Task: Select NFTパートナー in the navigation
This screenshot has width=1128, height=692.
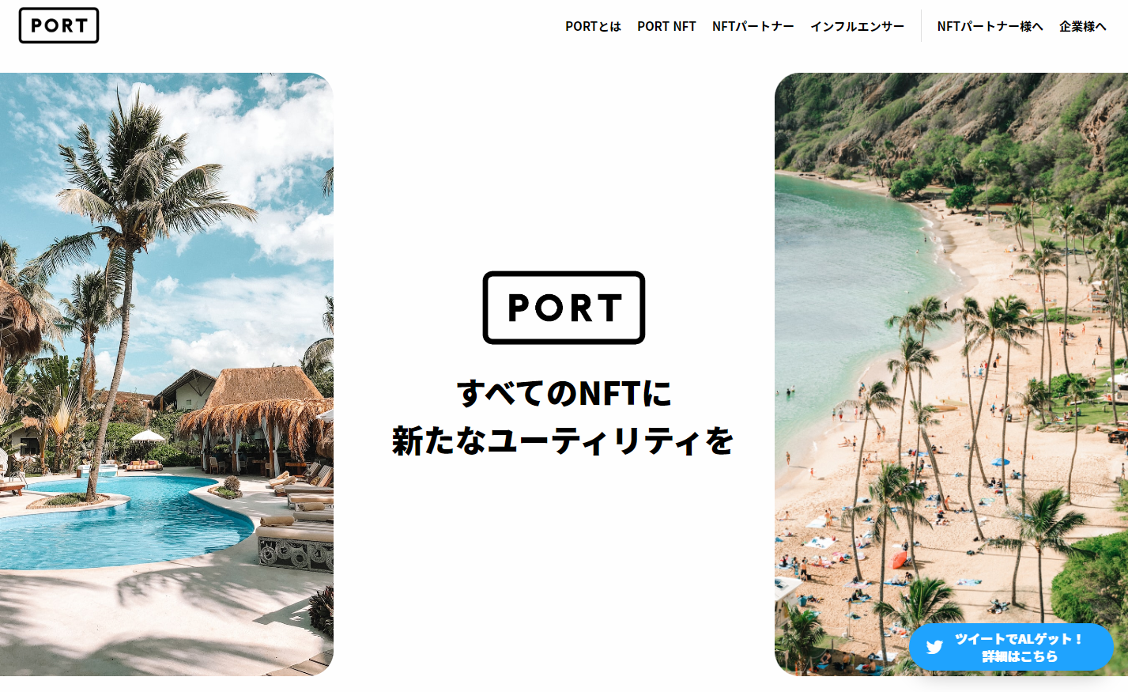Action: [x=753, y=26]
